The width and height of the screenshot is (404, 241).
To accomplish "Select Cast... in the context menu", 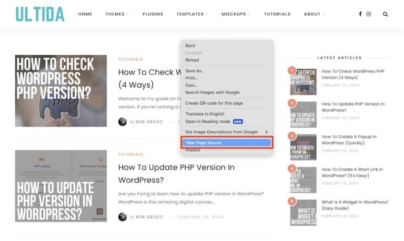I will point(227,85).
